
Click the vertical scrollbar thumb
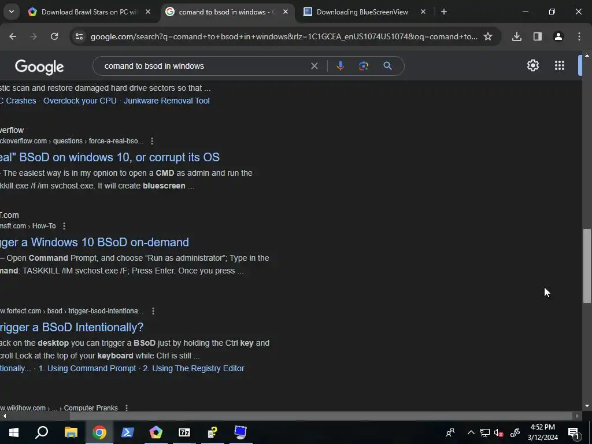pyautogui.click(x=587, y=265)
